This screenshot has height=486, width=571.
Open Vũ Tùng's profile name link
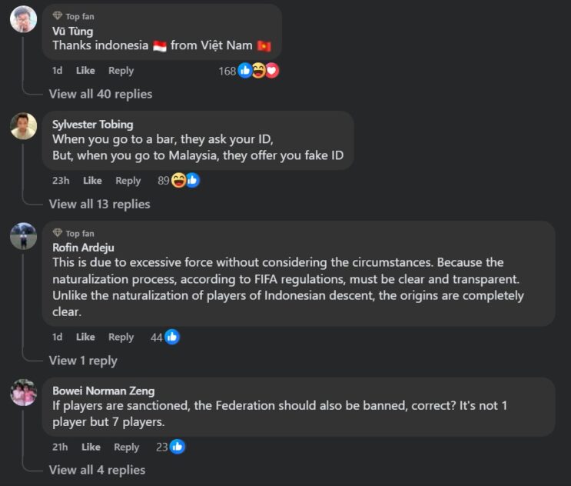[x=72, y=32]
